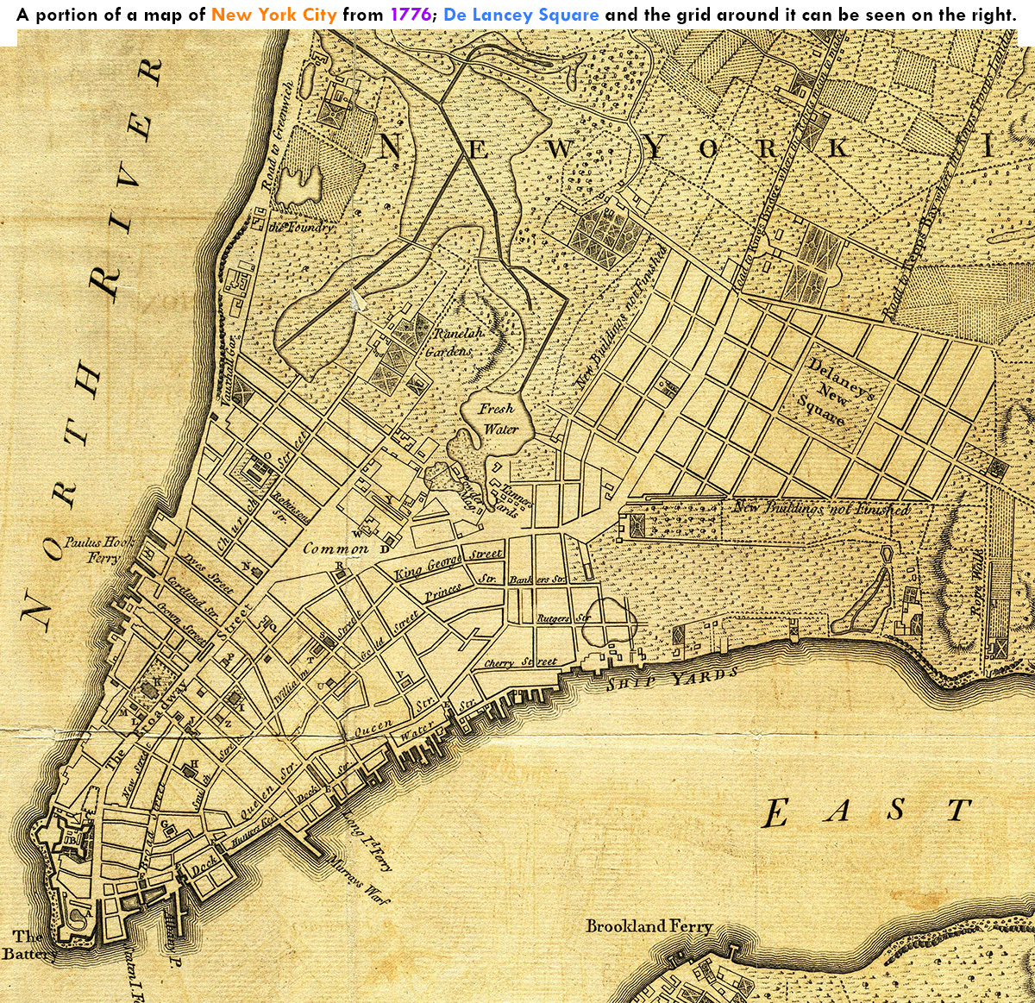
Task: Select the purple '1776' year in caption
Action: pyautogui.click(x=411, y=16)
